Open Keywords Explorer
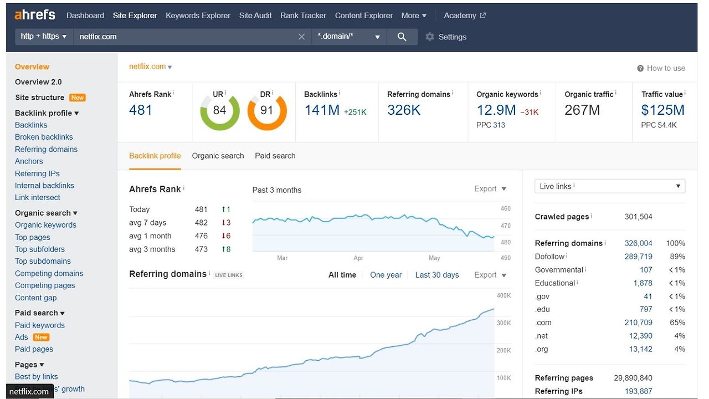Viewport: 709px width, 399px height. 198,16
